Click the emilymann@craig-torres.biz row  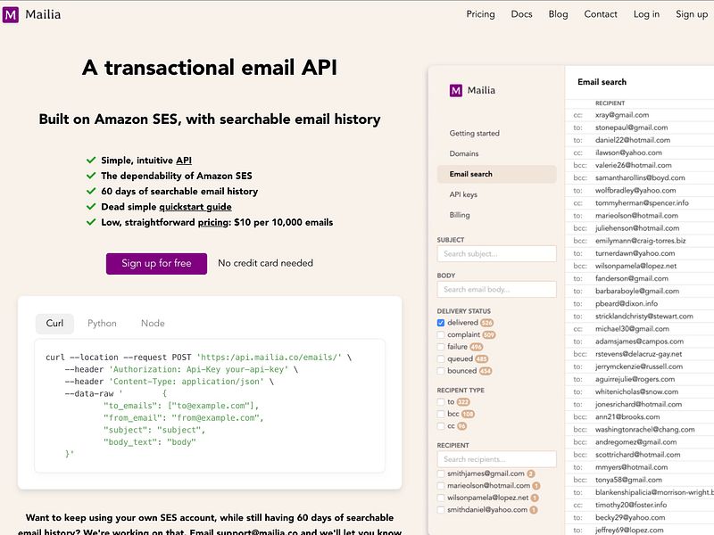click(x=639, y=241)
